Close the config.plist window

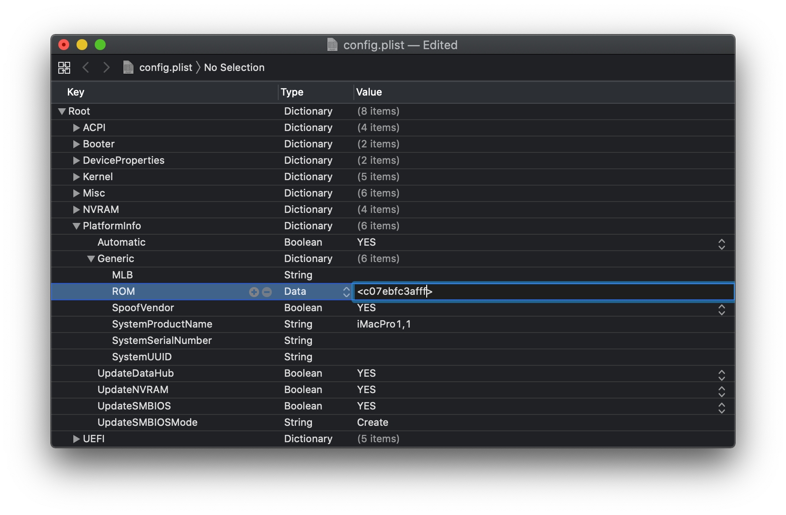coord(64,45)
